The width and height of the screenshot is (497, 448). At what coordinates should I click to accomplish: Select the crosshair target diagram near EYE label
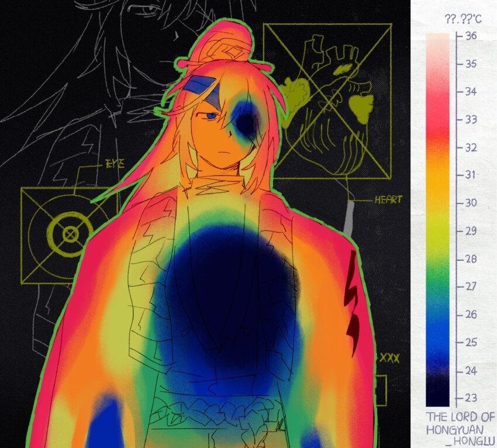tap(70, 234)
